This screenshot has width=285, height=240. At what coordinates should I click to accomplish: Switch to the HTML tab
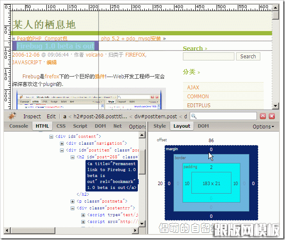pyautogui.click(x=42, y=126)
